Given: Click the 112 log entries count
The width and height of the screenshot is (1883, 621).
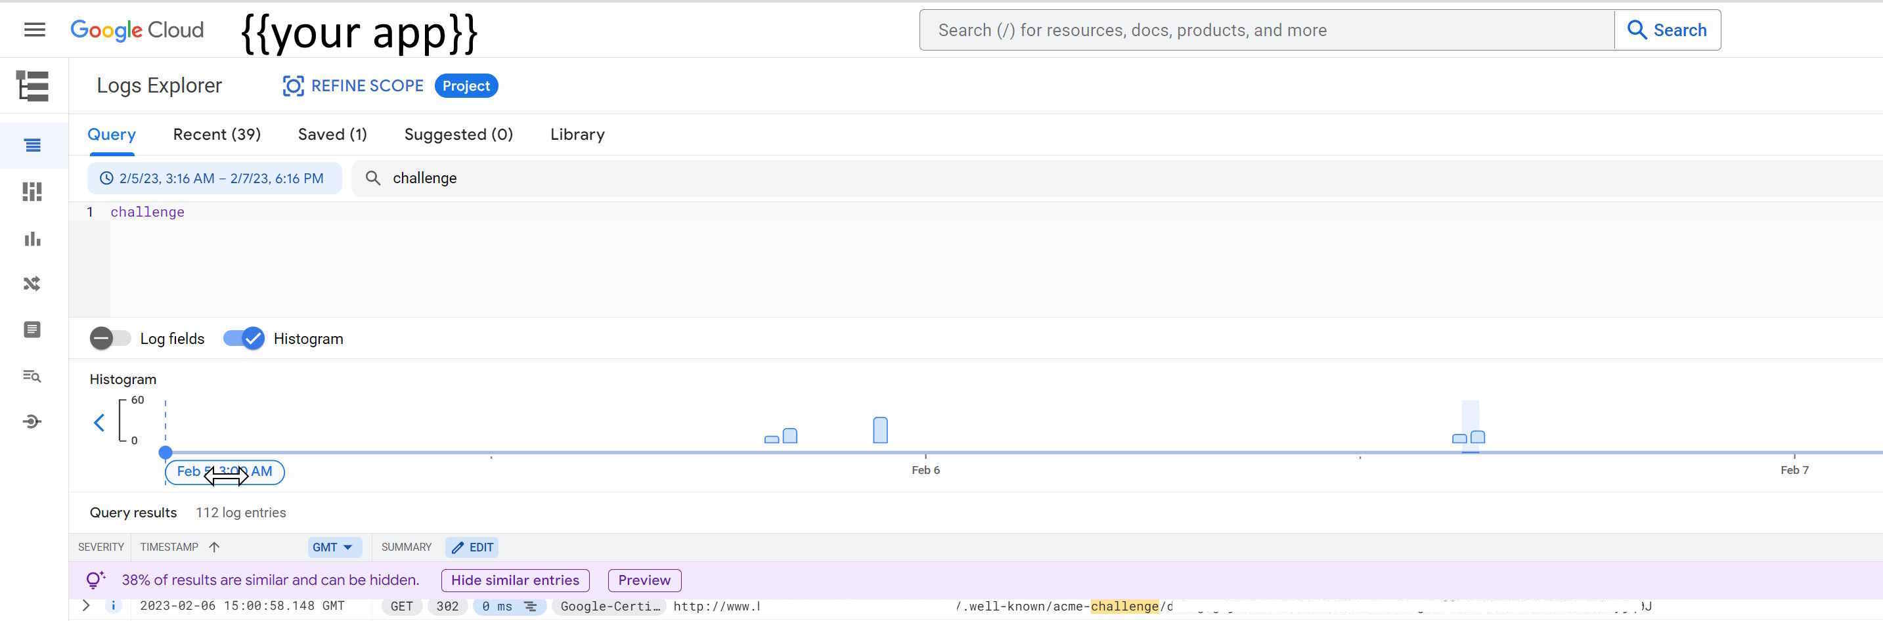Looking at the screenshot, I should pos(240,513).
